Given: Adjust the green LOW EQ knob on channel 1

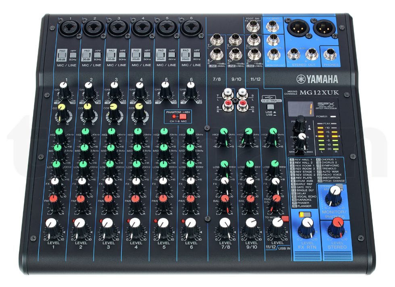Looking at the screenshot, I should click(x=57, y=168).
